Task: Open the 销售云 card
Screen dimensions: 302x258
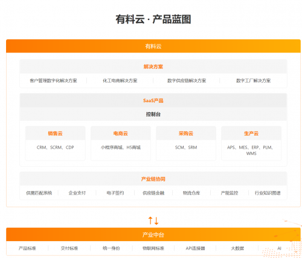Action: (56, 143)
